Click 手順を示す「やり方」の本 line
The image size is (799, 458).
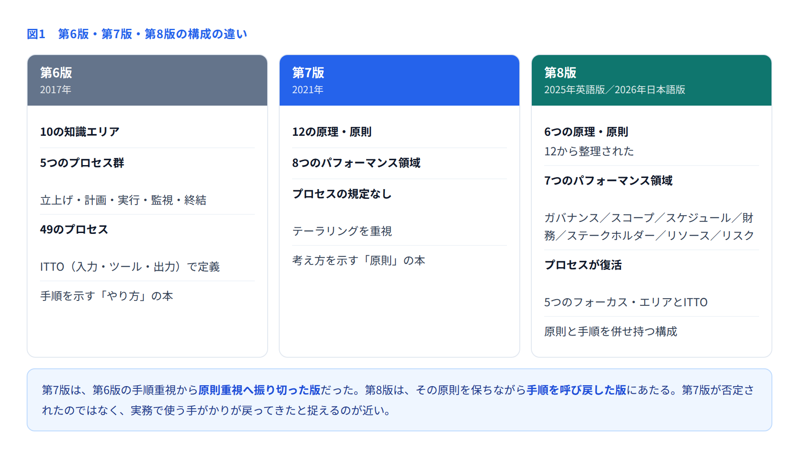[x=107, y=296]
